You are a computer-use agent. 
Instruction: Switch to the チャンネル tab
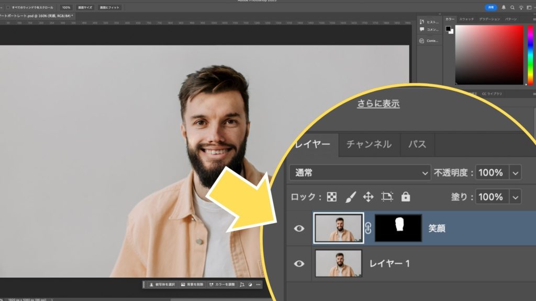[x=369, y=144]
